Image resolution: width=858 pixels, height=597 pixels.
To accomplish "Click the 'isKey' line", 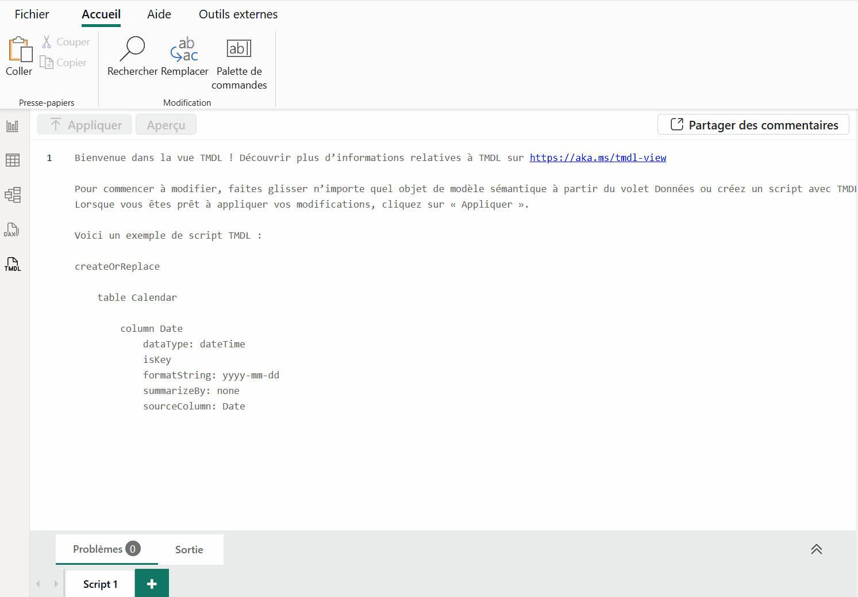I will click(157, 359).
